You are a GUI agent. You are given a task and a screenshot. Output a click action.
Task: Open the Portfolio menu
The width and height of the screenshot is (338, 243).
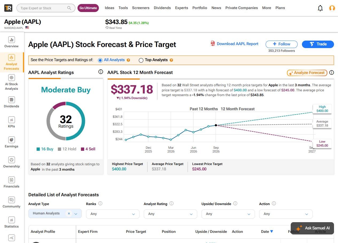(x=200, y=8)
